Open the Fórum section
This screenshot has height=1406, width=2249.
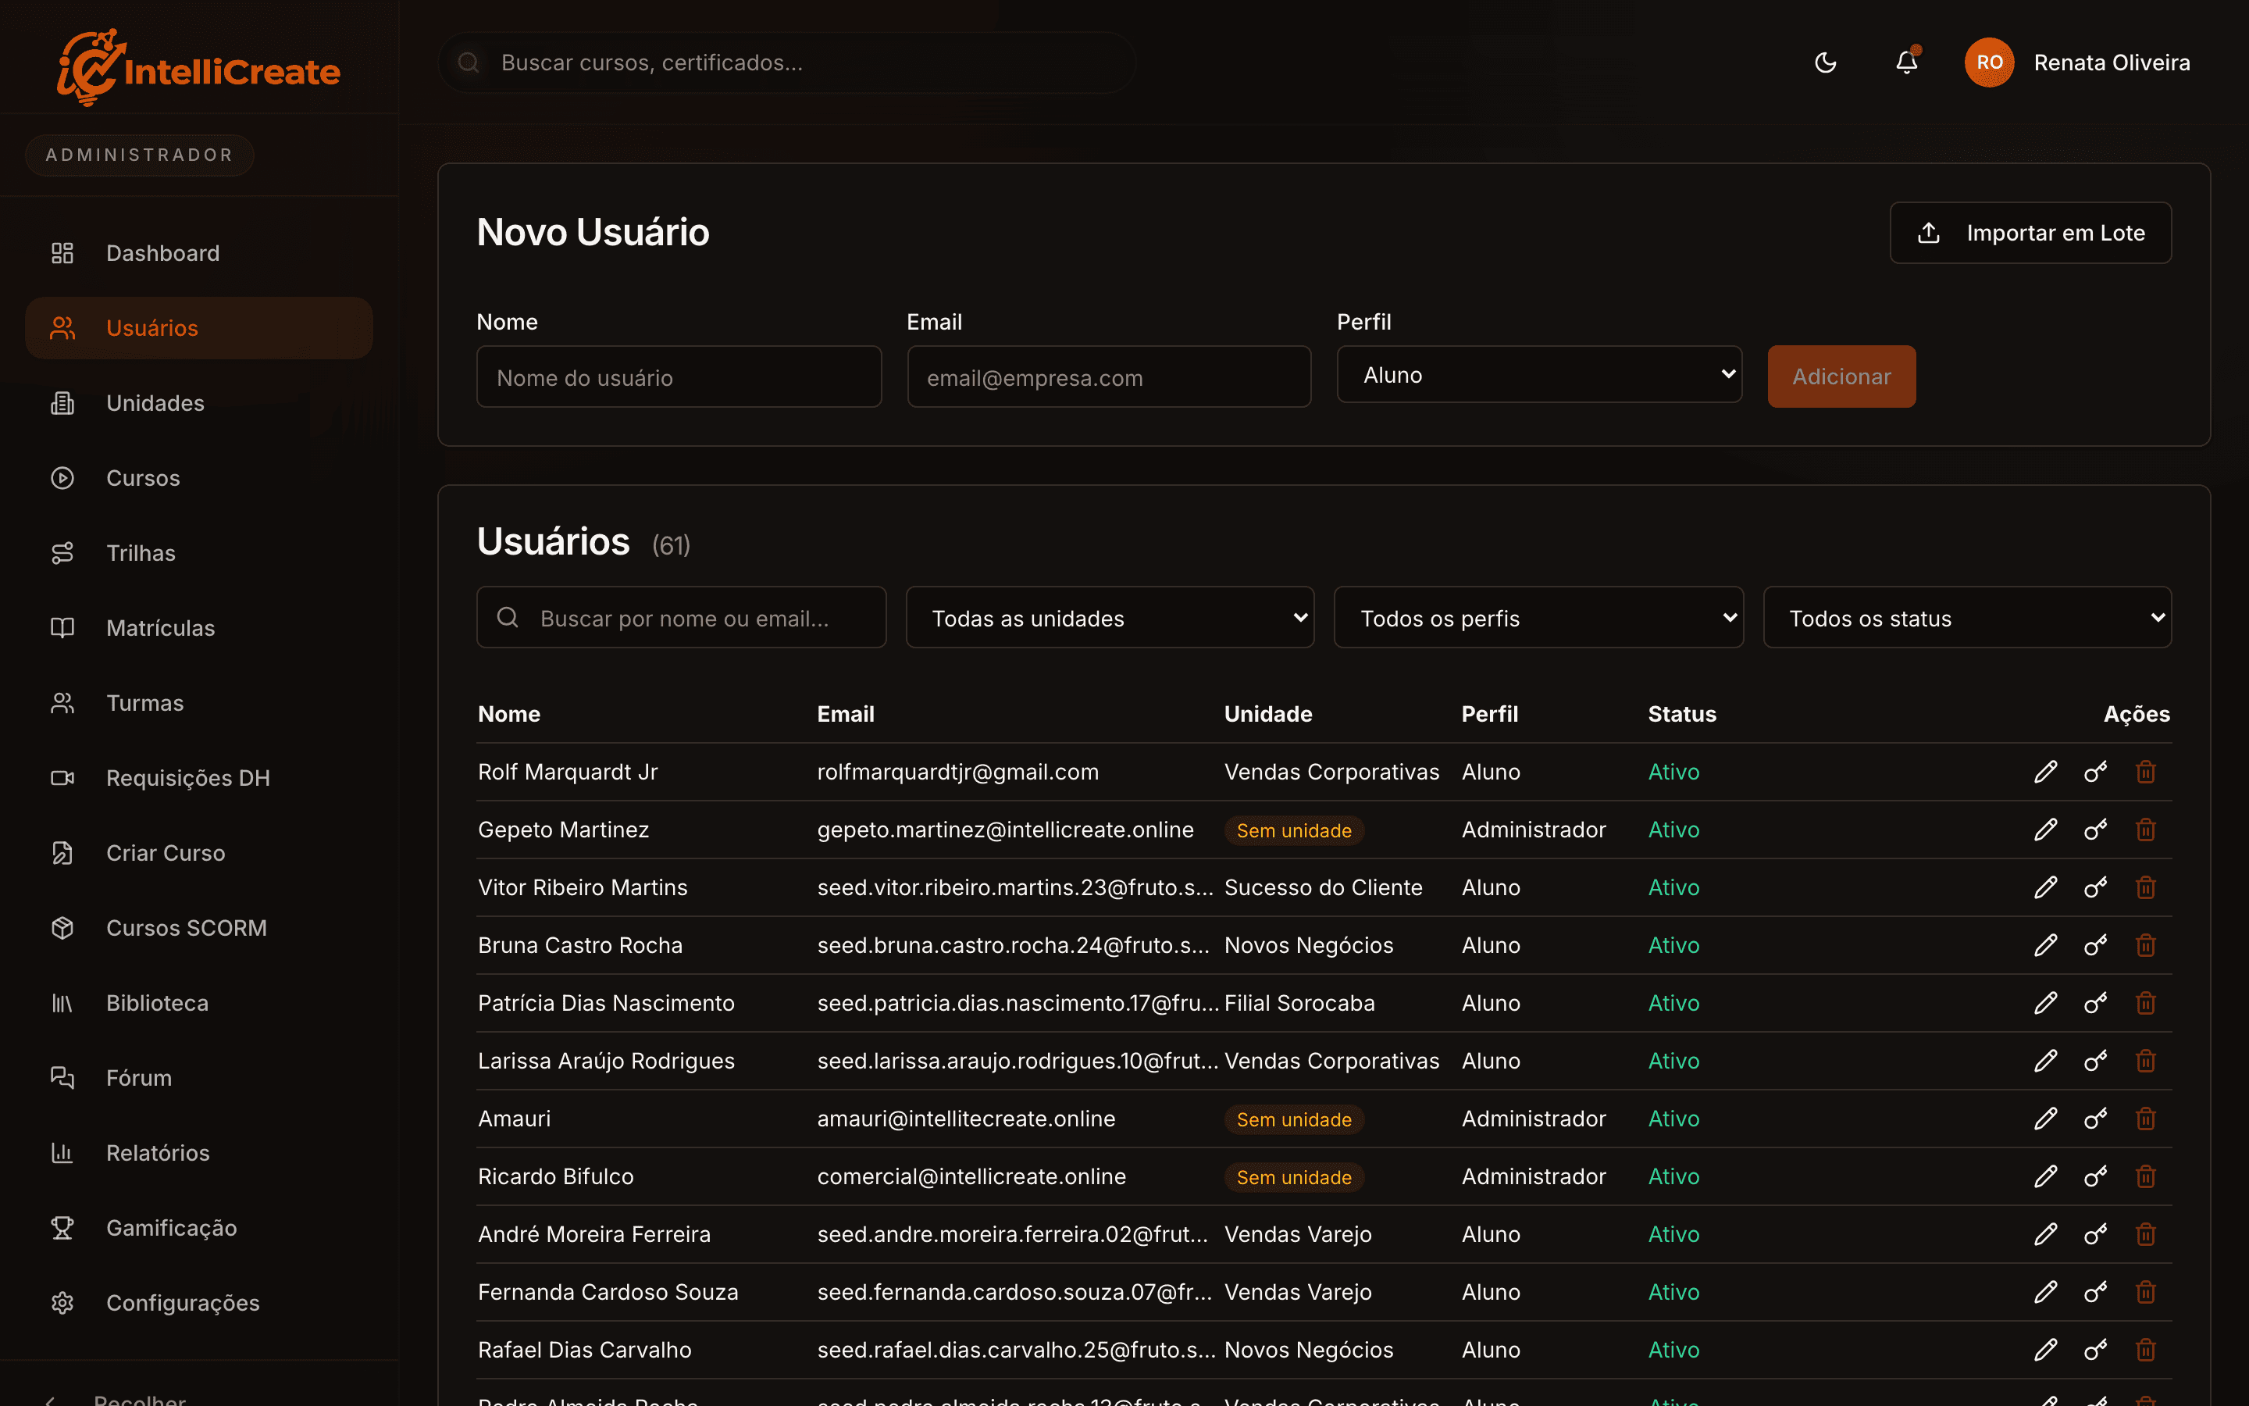point(199,1078)
